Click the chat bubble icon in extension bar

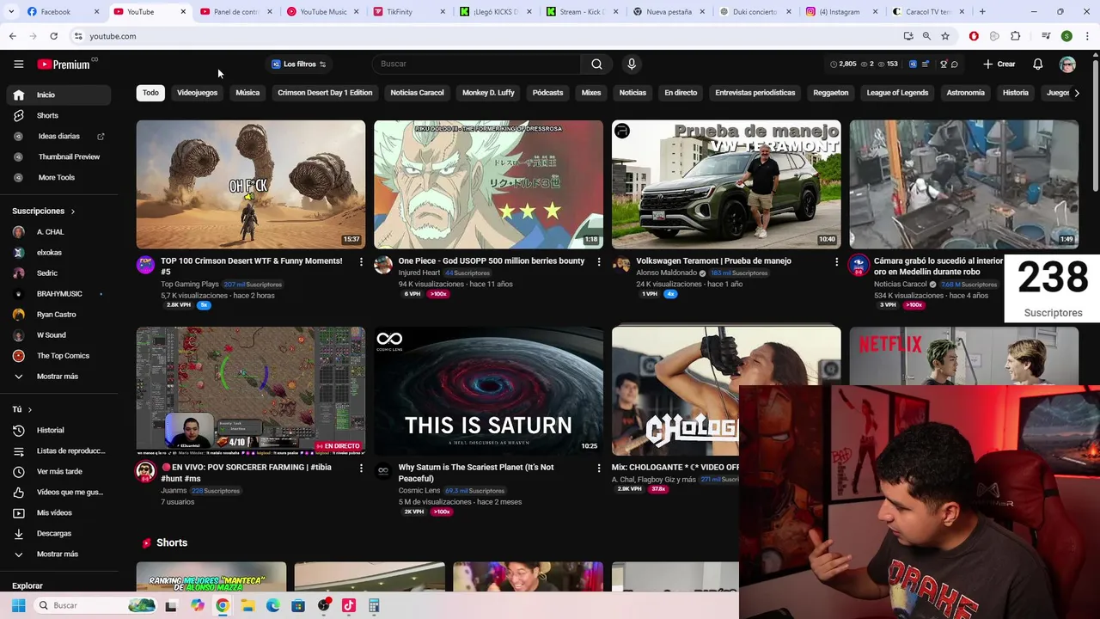tap(955, 64)
